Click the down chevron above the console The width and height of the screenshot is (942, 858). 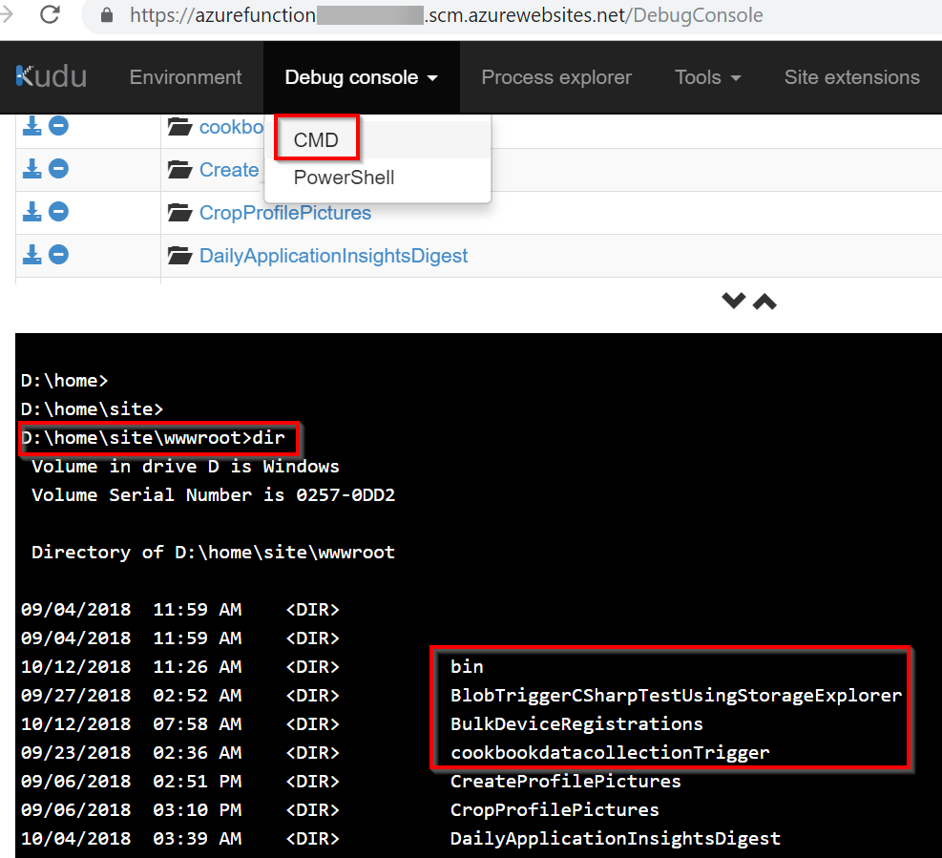733,302
